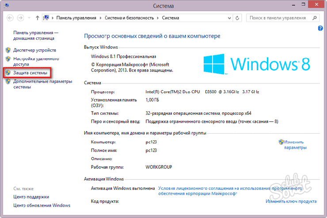Refresh the System window address bar

click(237, 18)
